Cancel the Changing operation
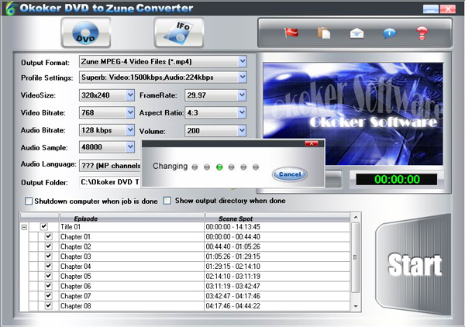 (289, 174)
